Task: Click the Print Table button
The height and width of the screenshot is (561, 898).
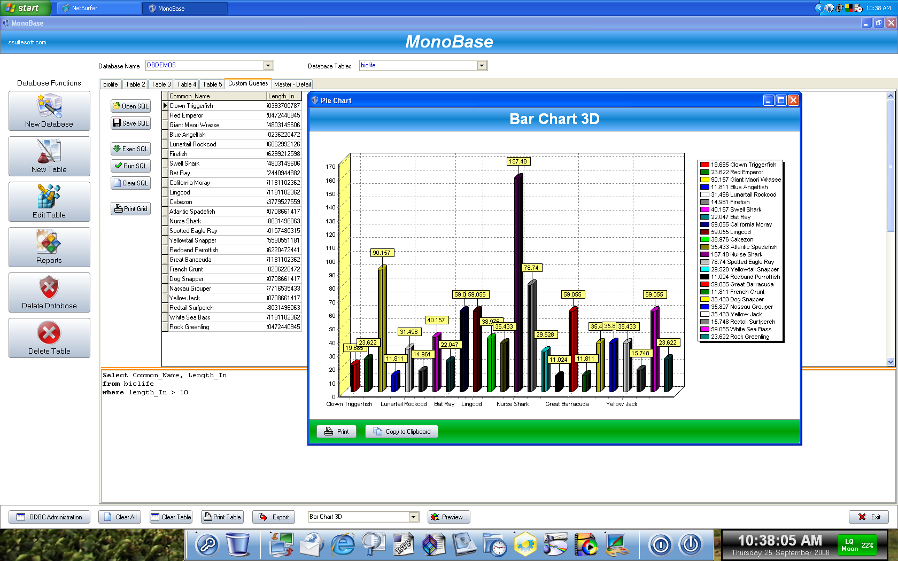Action: 222,517
